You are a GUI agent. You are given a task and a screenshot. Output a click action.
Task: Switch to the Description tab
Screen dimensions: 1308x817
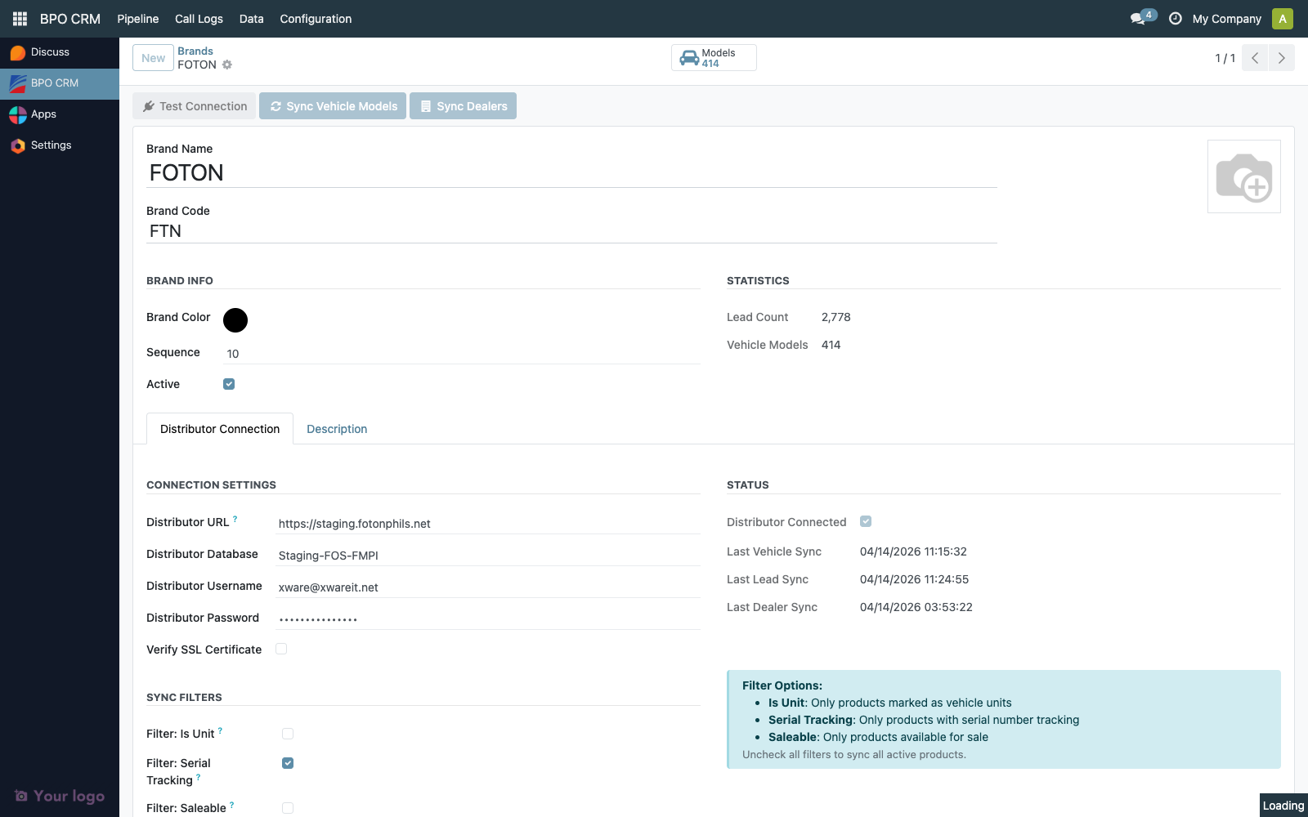[337, 429]
